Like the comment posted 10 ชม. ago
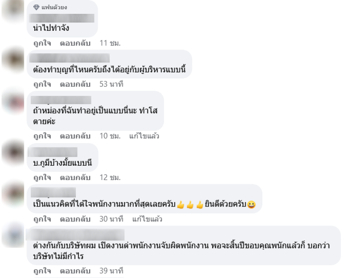Viewport: 347px width, 278px height. point(42,136)
